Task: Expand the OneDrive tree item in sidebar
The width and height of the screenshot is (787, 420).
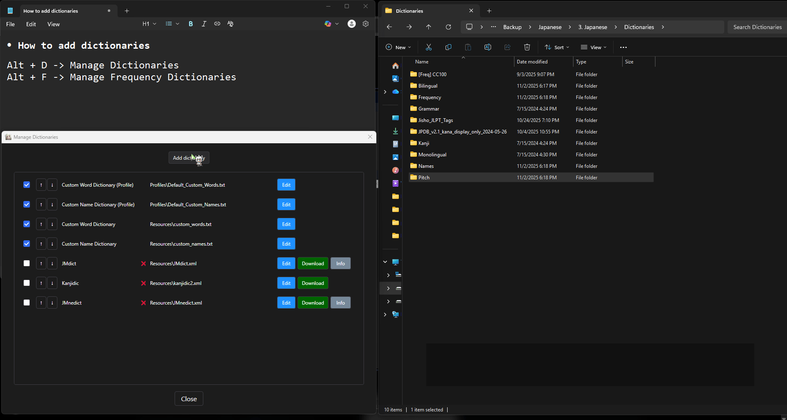Action: point(385,92)
